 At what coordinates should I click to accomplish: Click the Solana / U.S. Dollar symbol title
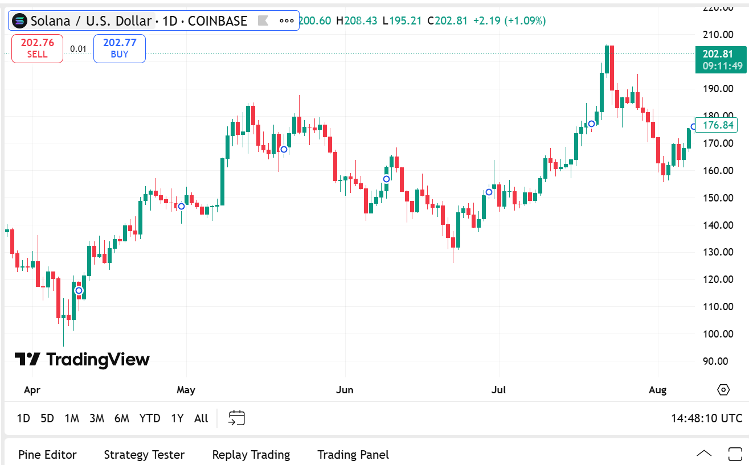point(91,21)
